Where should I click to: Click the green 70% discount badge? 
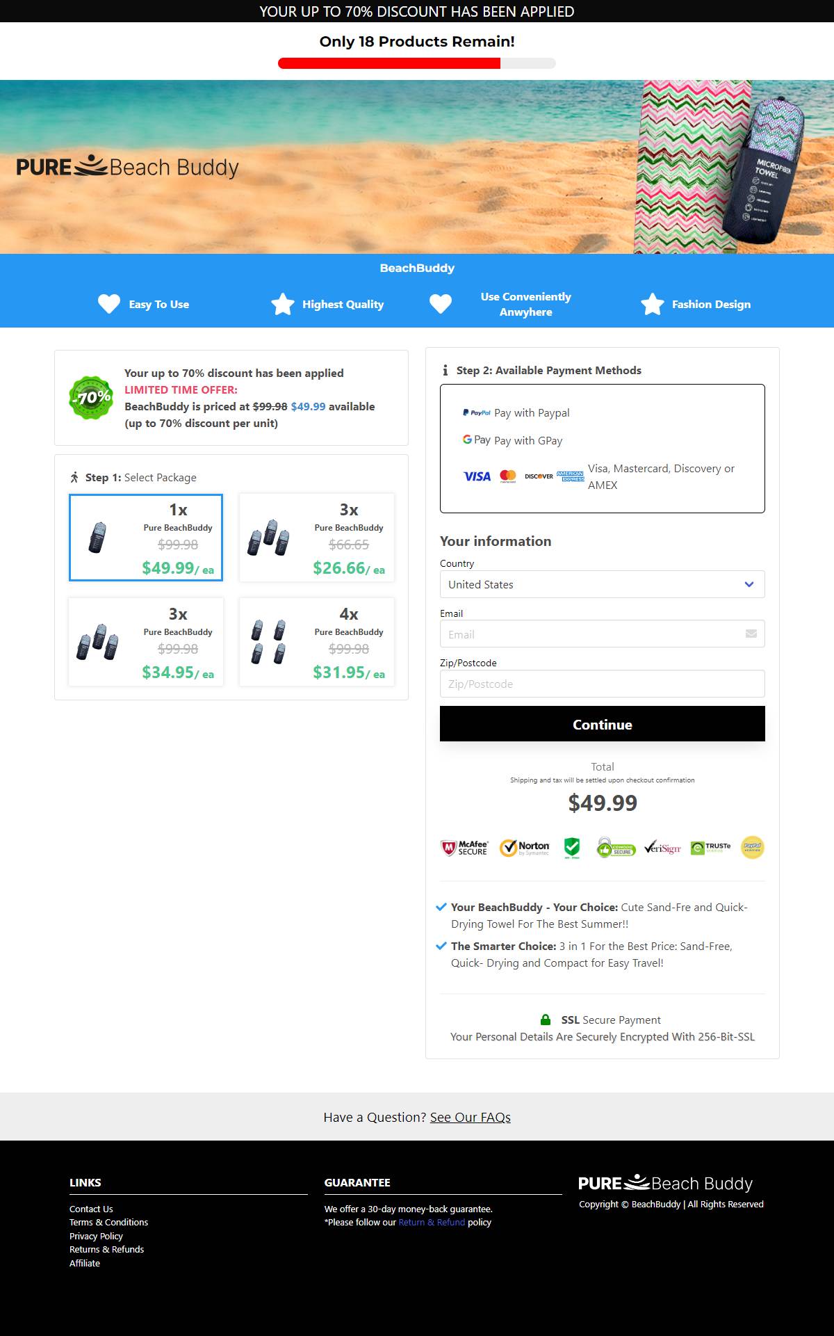click(91, 398)
